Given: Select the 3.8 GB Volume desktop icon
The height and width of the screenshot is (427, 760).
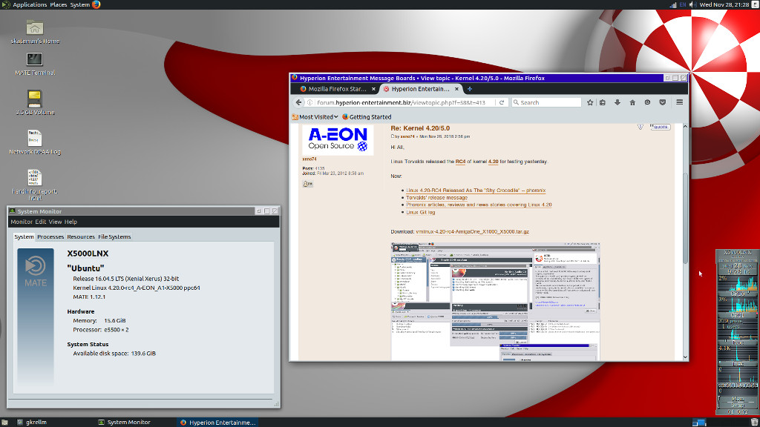Looking at the screenshot, I should (35, 102).
